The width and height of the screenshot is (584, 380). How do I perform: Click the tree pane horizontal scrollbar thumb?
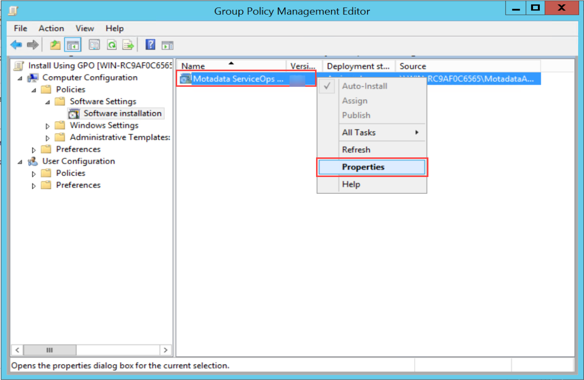(x=49, y=350)
